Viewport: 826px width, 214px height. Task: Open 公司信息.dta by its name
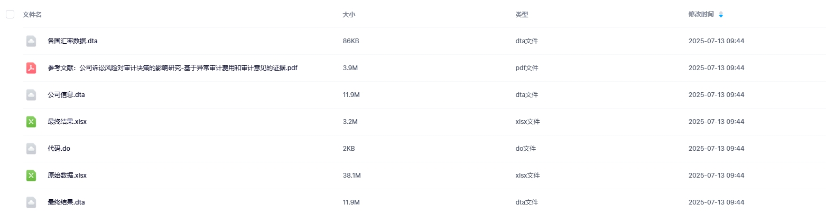pyautogui.click(x=66, y=95)
